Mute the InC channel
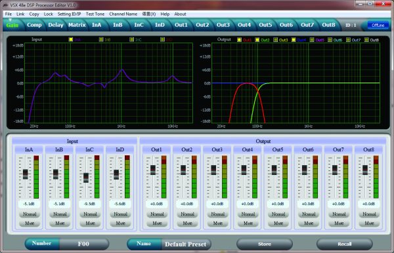 pos(90,223)
